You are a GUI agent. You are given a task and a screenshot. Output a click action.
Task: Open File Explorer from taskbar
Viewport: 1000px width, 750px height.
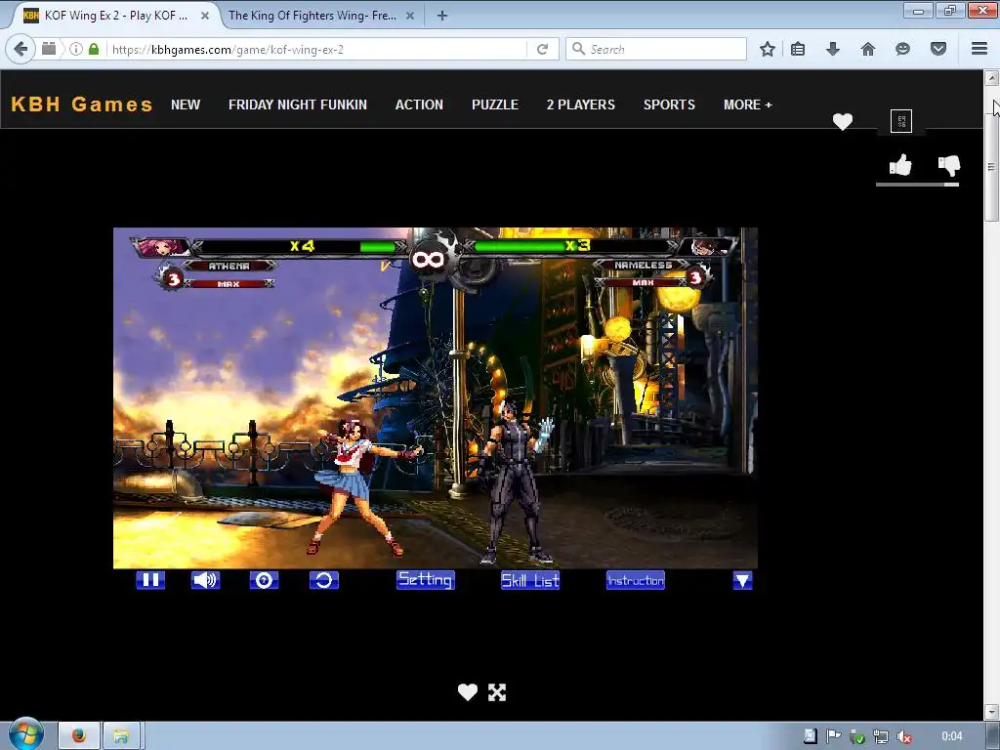click(x=121, y=736)
